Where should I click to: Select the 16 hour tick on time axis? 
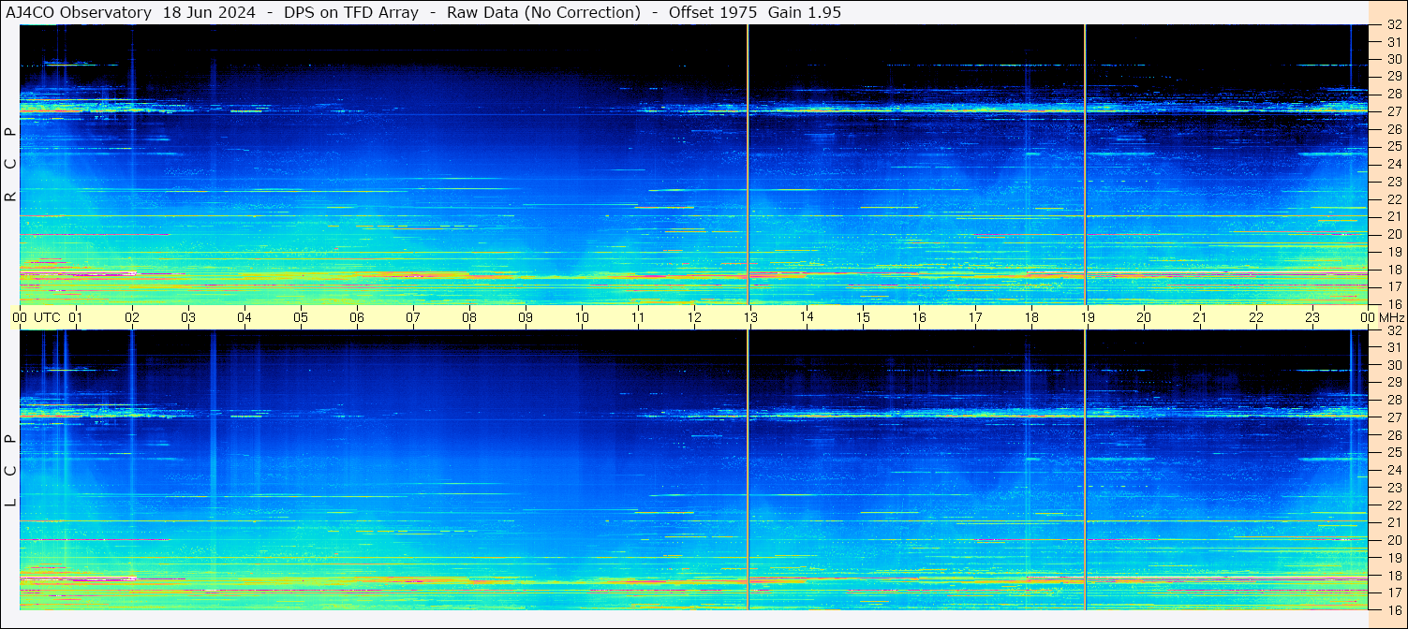click(x=919, y=317)
